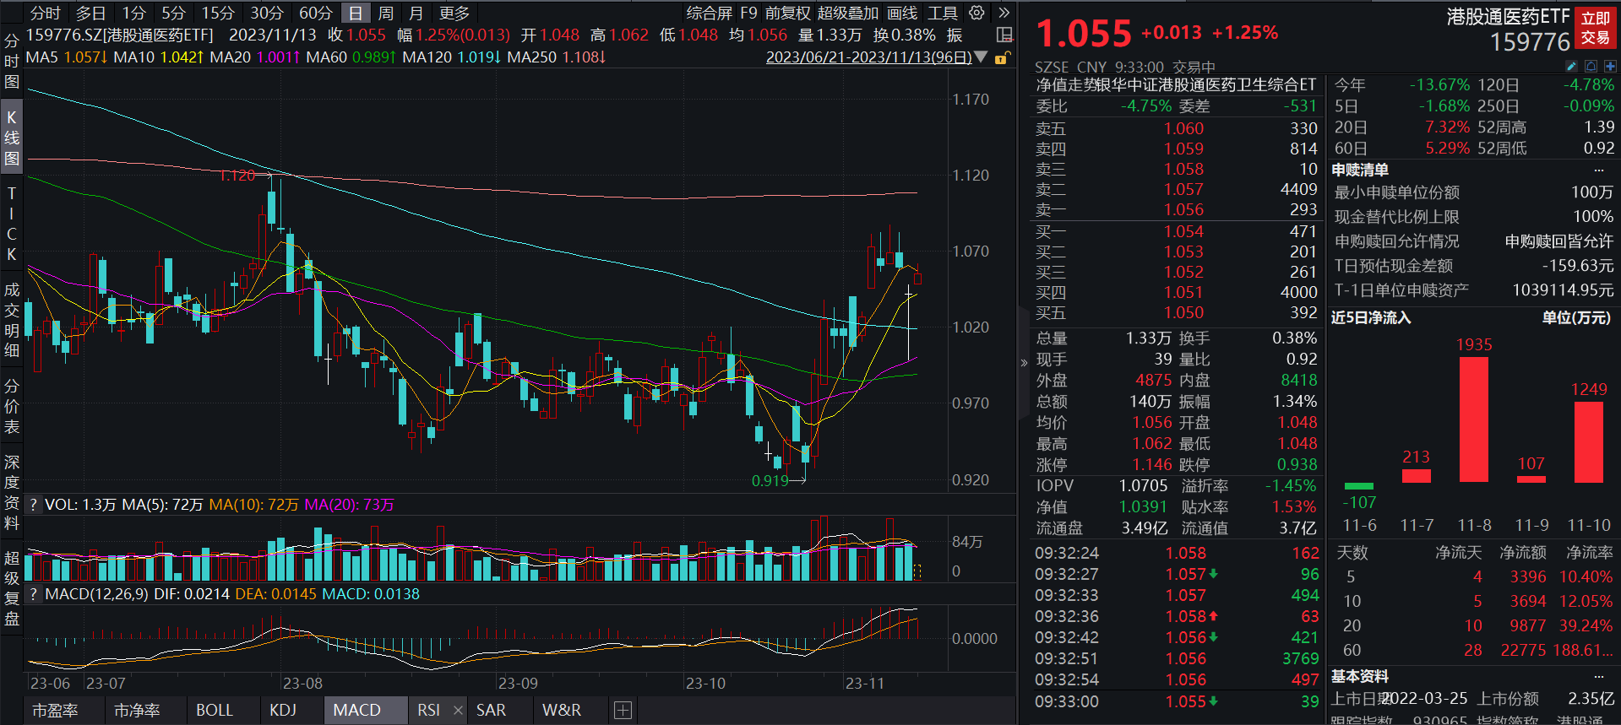1621x725 pixels.
Task: Select the 周 weekly period
Action: pos(385,13)
